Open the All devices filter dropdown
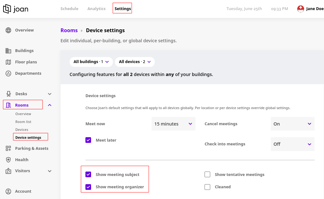Viewport: 324px width, 199px height. tap(135, 62)
